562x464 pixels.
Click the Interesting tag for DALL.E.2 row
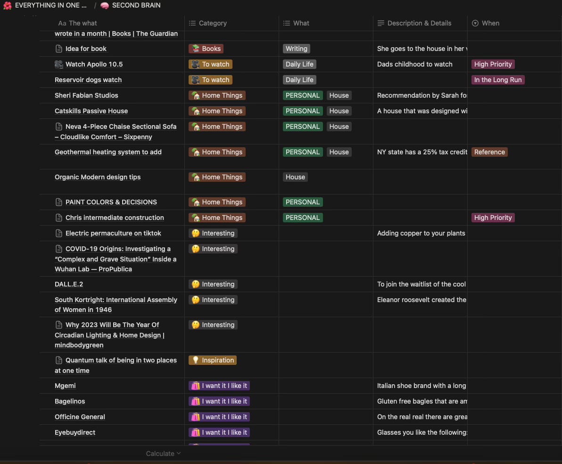coord(213,284)
